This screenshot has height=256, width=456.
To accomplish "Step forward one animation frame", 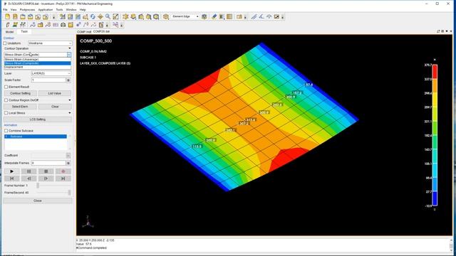I will pyautogui.click(x=46, y=178).
